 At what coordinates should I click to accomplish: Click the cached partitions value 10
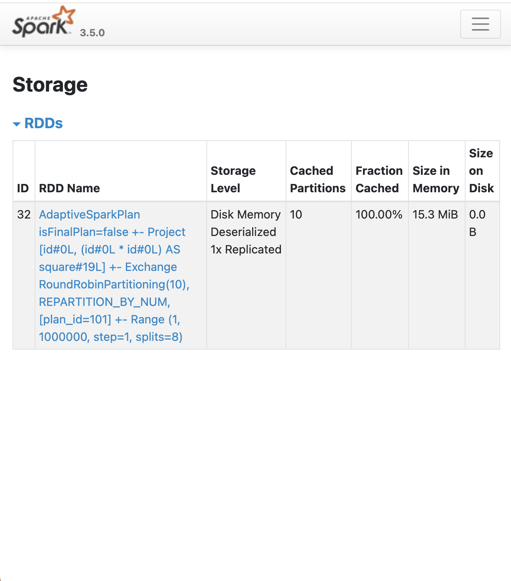296,215
